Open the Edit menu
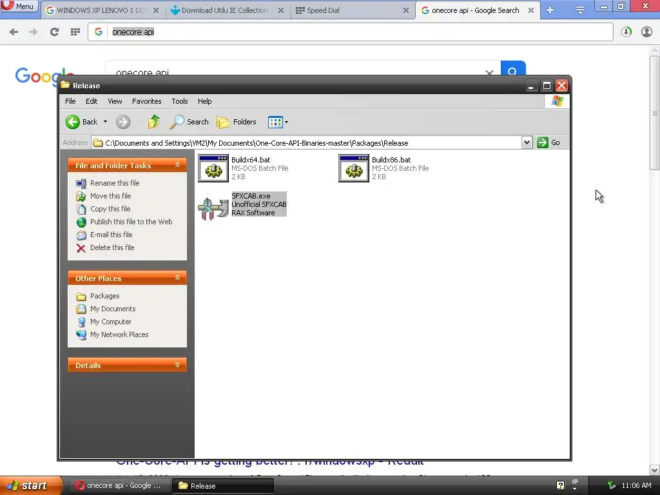Image resolution: width=660 pixels, height=495 pixels. (x=92, y=101)
